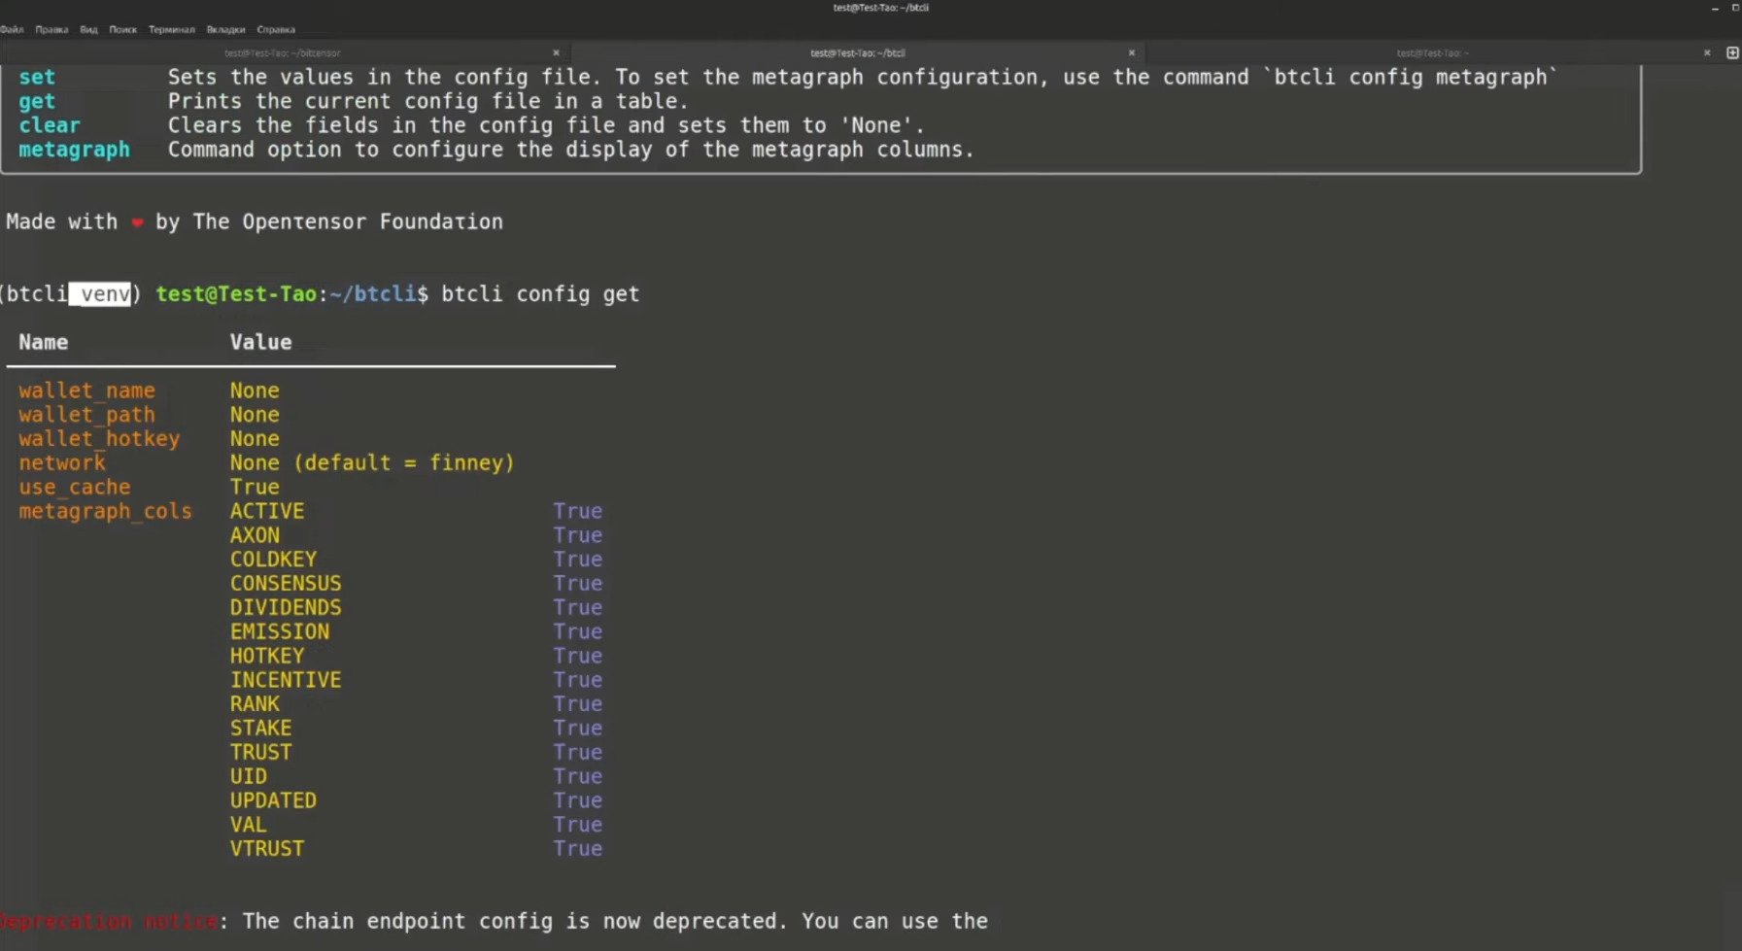Maximize the terminal window
Screen dimensions: 1742x951
[1735, 8]
